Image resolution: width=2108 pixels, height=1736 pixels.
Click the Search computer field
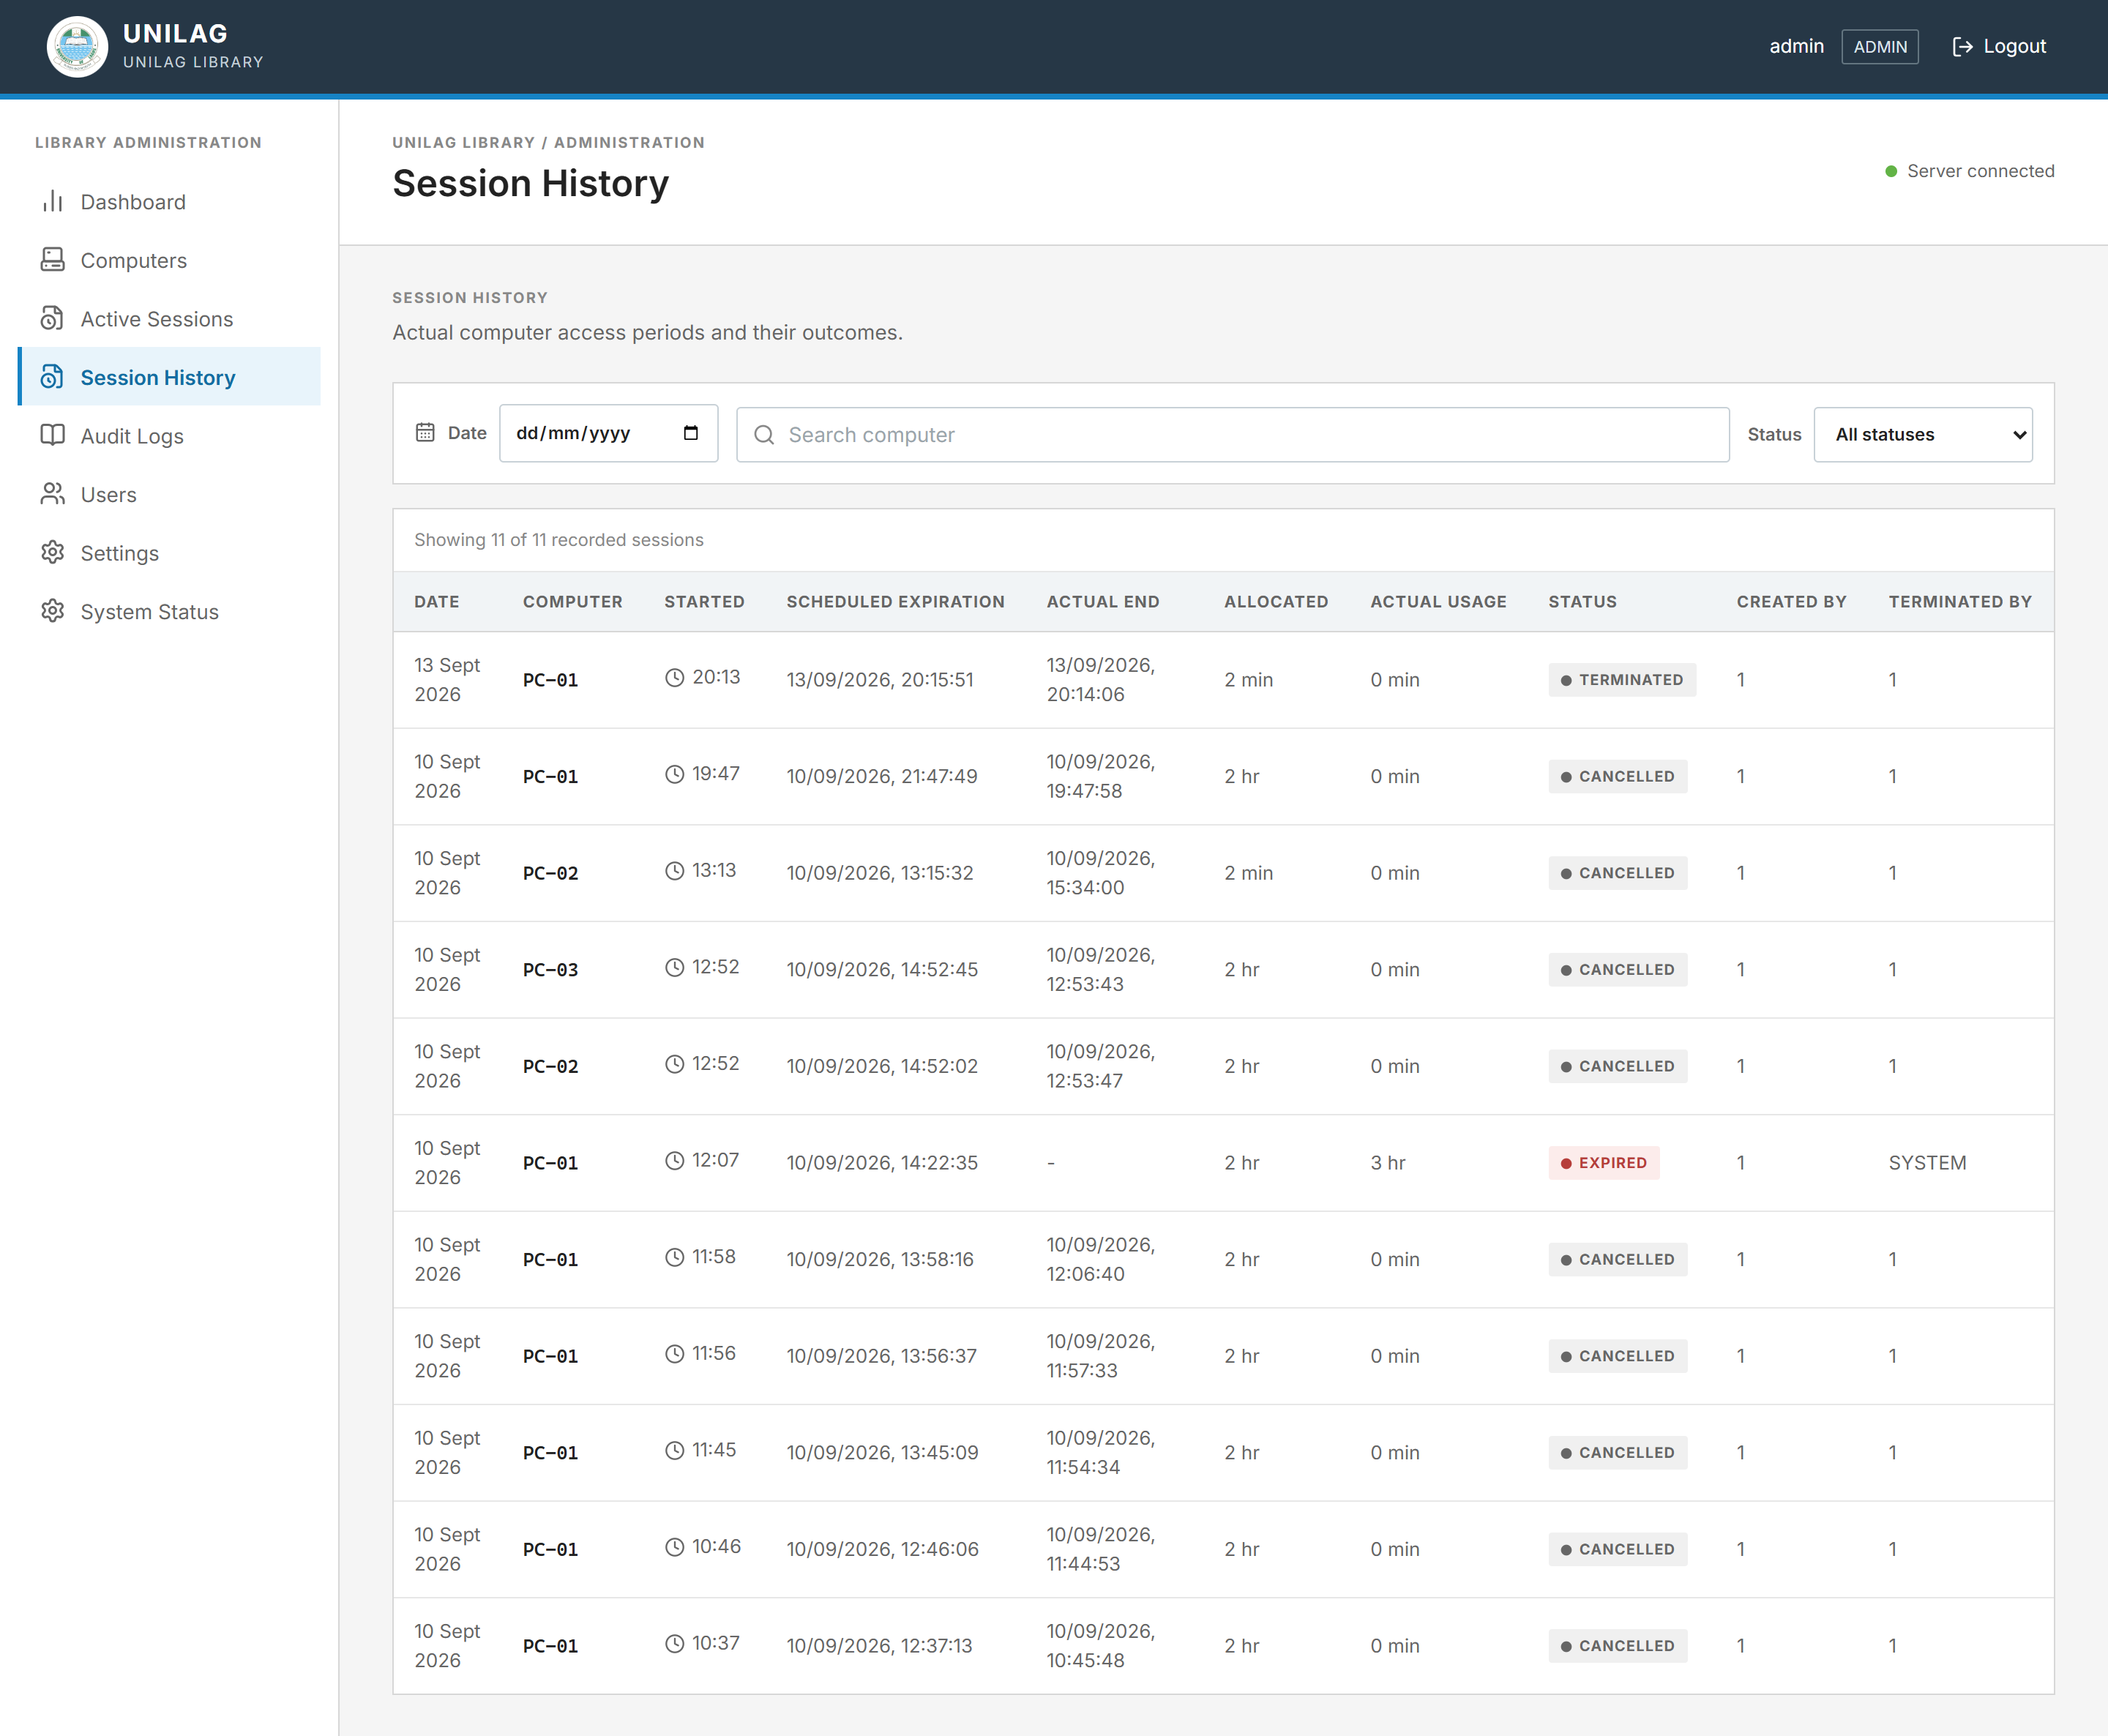coord(1232,435)
